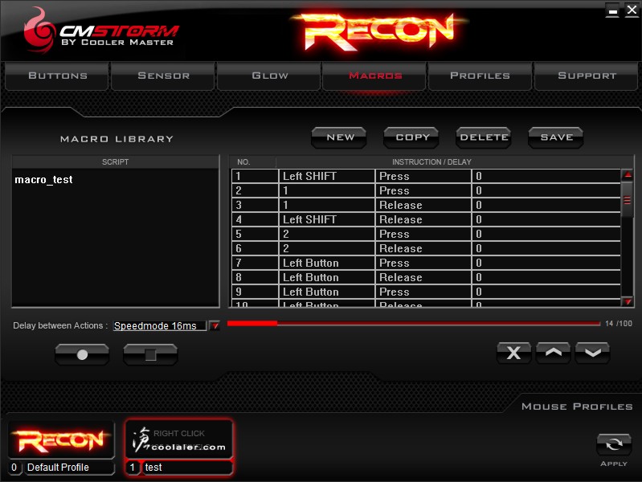The height and width of the screenshot is (482, 642).
Task: Click the CM Storm logo
Action: coord(100,31)
